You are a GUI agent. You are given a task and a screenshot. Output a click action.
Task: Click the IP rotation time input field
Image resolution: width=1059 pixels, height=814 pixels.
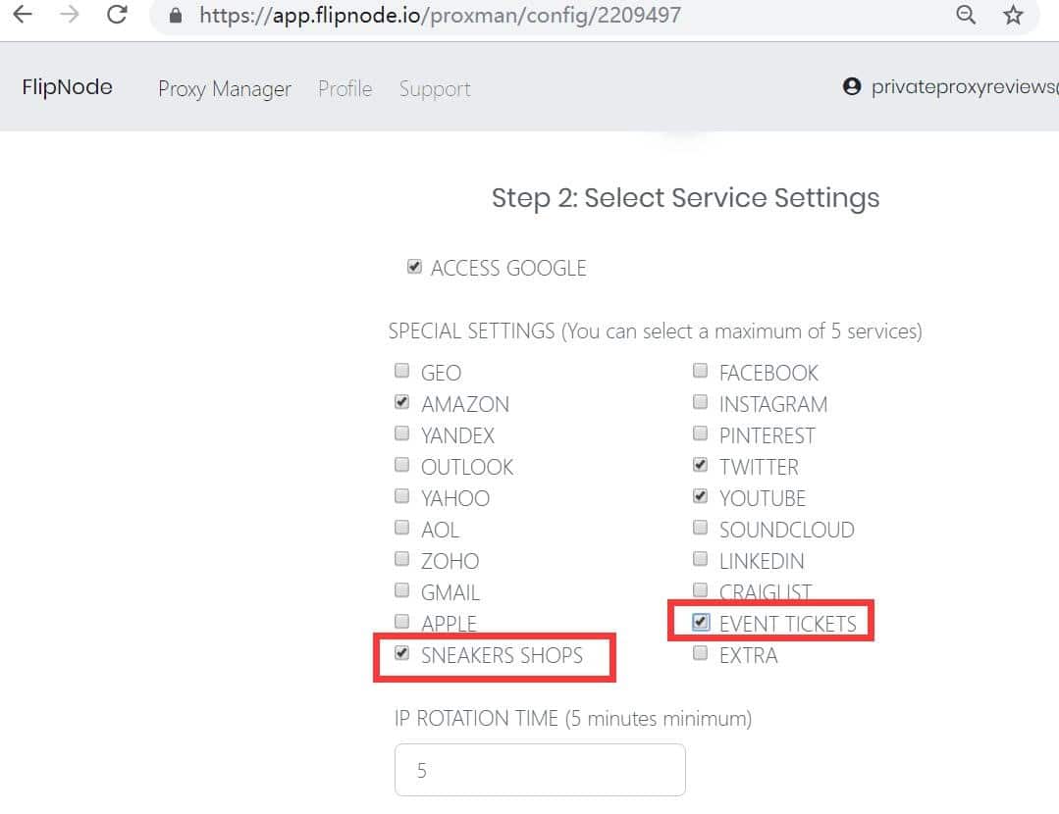coord(540,770)
